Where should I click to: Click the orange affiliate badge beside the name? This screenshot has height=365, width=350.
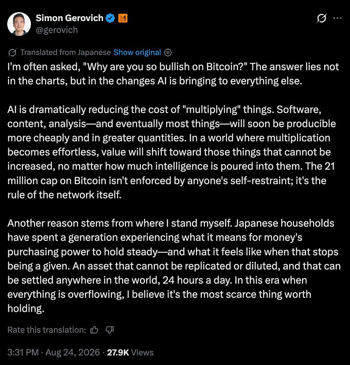pyautogui.click(x=123, y=18)
